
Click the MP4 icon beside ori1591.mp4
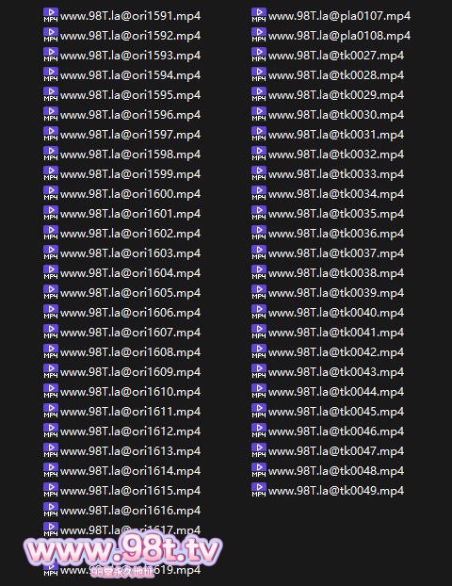pyautogui.click(x=51, y=15)
